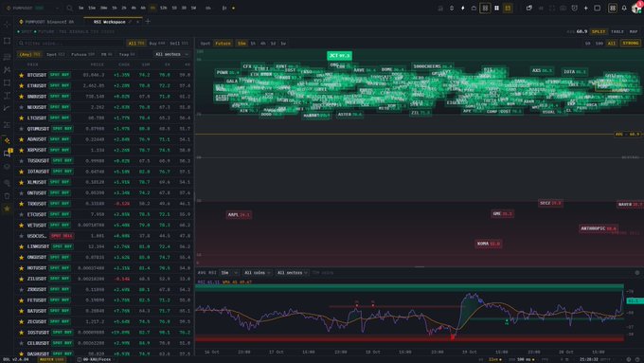Screen dimensions: 644x363
Task: Toggle favorite star for ZRXUSDT
Action: pos(22,289)
